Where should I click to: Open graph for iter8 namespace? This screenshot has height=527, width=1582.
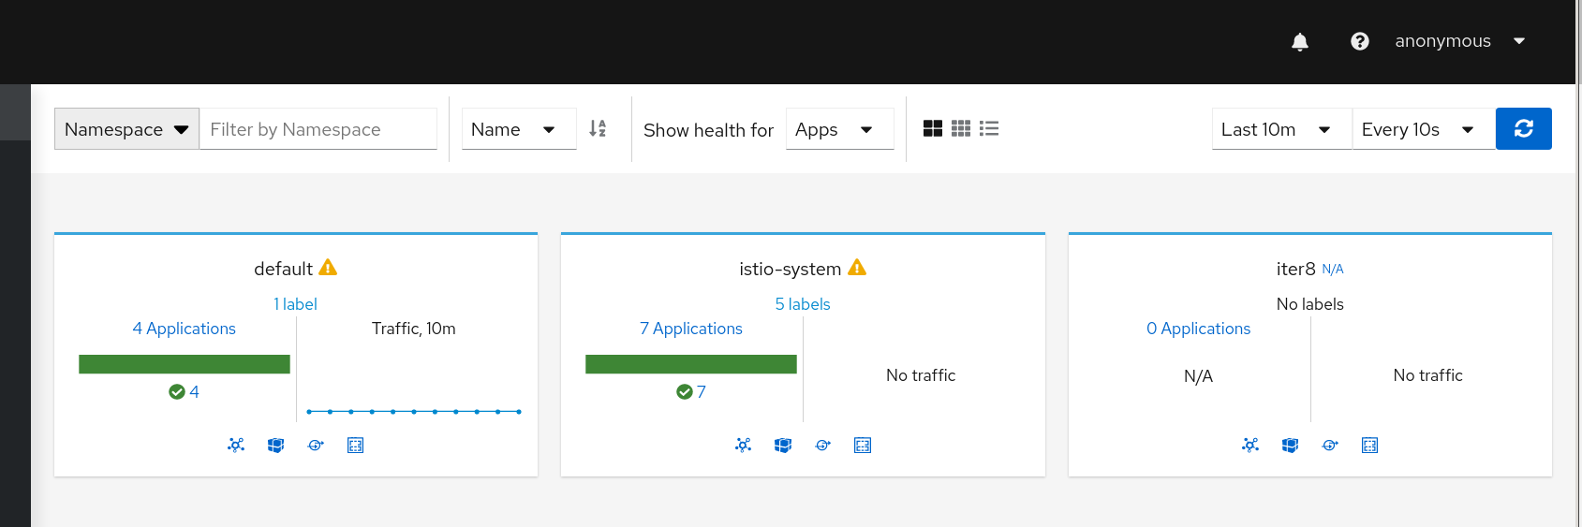coord(1250,446)
